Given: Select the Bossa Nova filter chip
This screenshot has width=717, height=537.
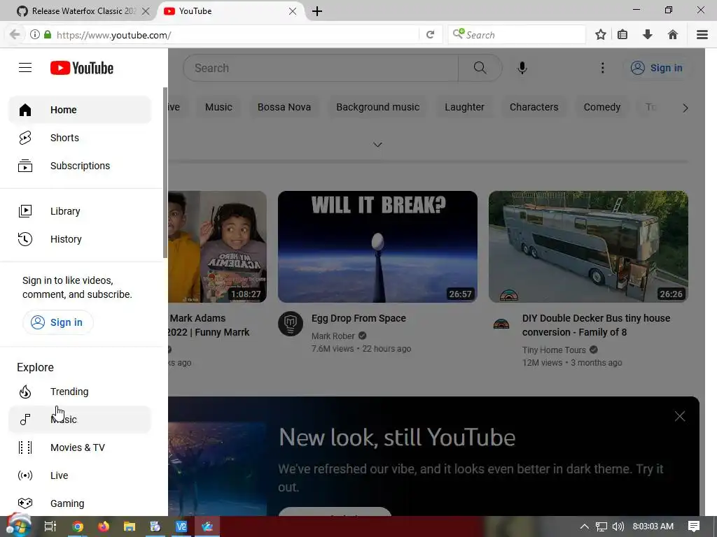Looking at the screenshot, I should point(284,107).
